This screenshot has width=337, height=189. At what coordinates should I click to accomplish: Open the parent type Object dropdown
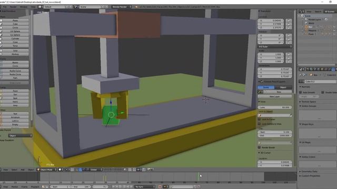click(20, 135)
